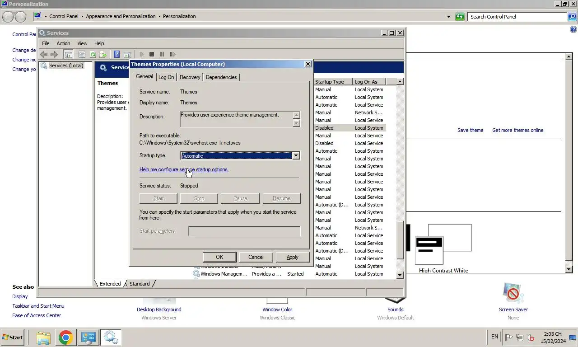Image resolution: width=578 pixels, height=347 pixels.
Task: Refresh the Services list using the toolbar icon
Action: (93, 54)
